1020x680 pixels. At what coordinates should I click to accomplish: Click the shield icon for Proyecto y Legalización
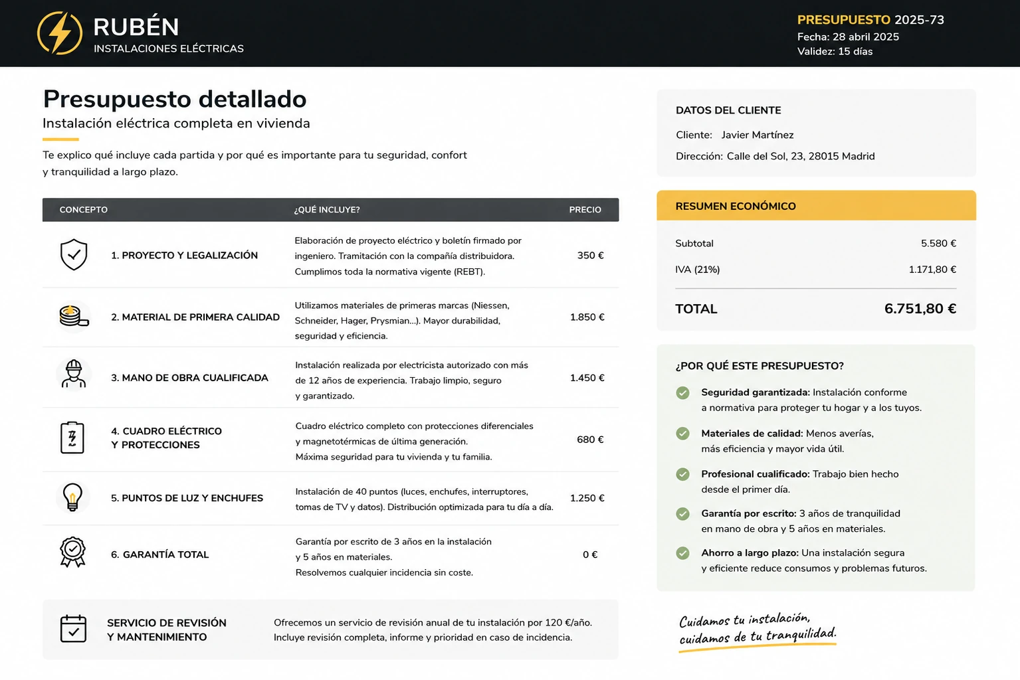[x=74, y=254]
